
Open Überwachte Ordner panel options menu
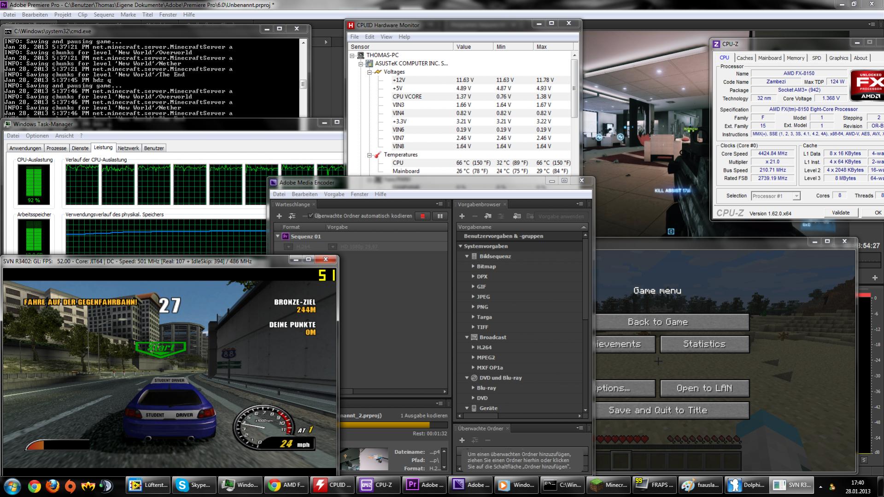pyautogui.click(x=580, y=428)
